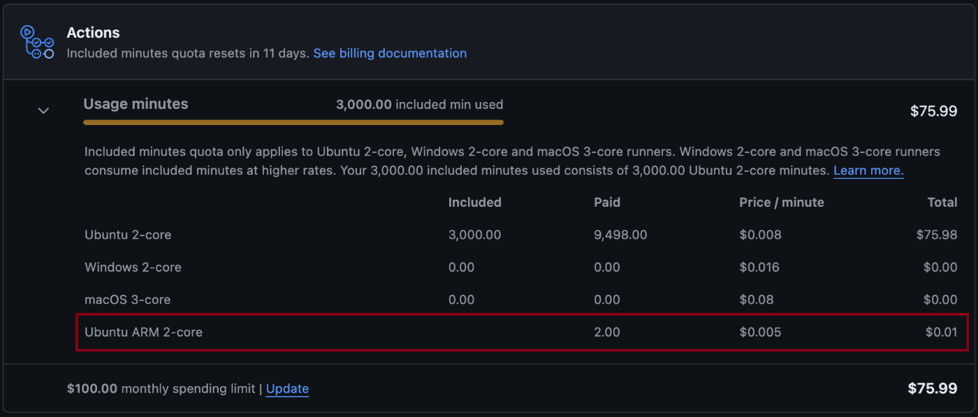
Task: Select the Windows 2-core row label
Action: (133, 268)
